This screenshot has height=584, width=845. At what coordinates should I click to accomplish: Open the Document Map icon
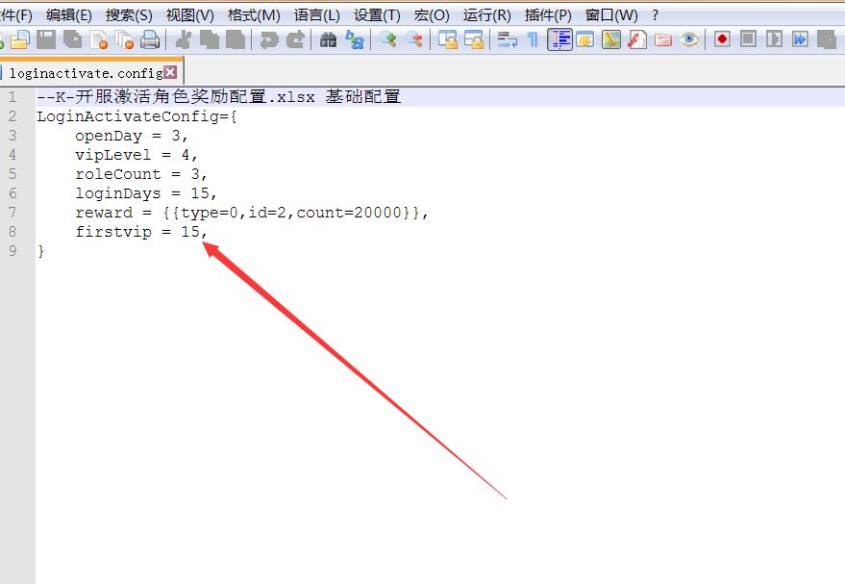[x=610, y=39]
